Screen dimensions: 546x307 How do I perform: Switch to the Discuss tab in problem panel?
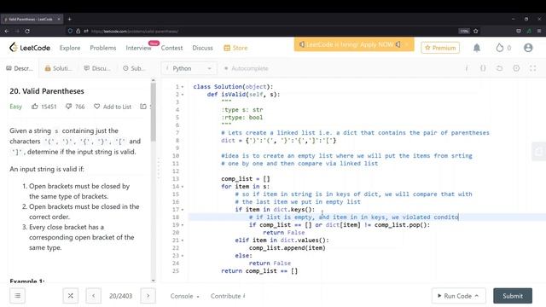click(x=97, y=68)
